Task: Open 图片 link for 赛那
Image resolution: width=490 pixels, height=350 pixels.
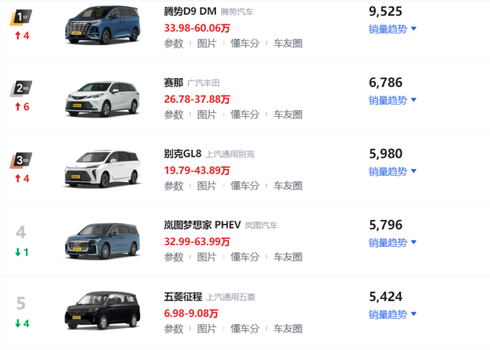Action: click(x=207, y=115)
